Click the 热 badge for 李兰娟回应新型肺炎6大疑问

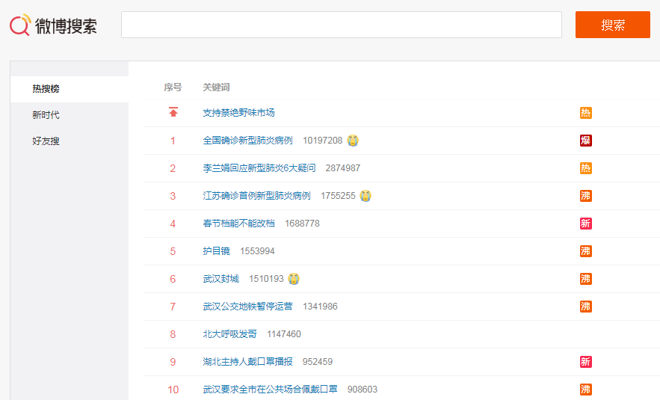(585, 168)
